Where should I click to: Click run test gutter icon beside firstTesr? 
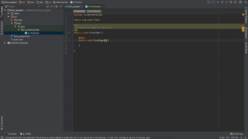pos(69,40)
